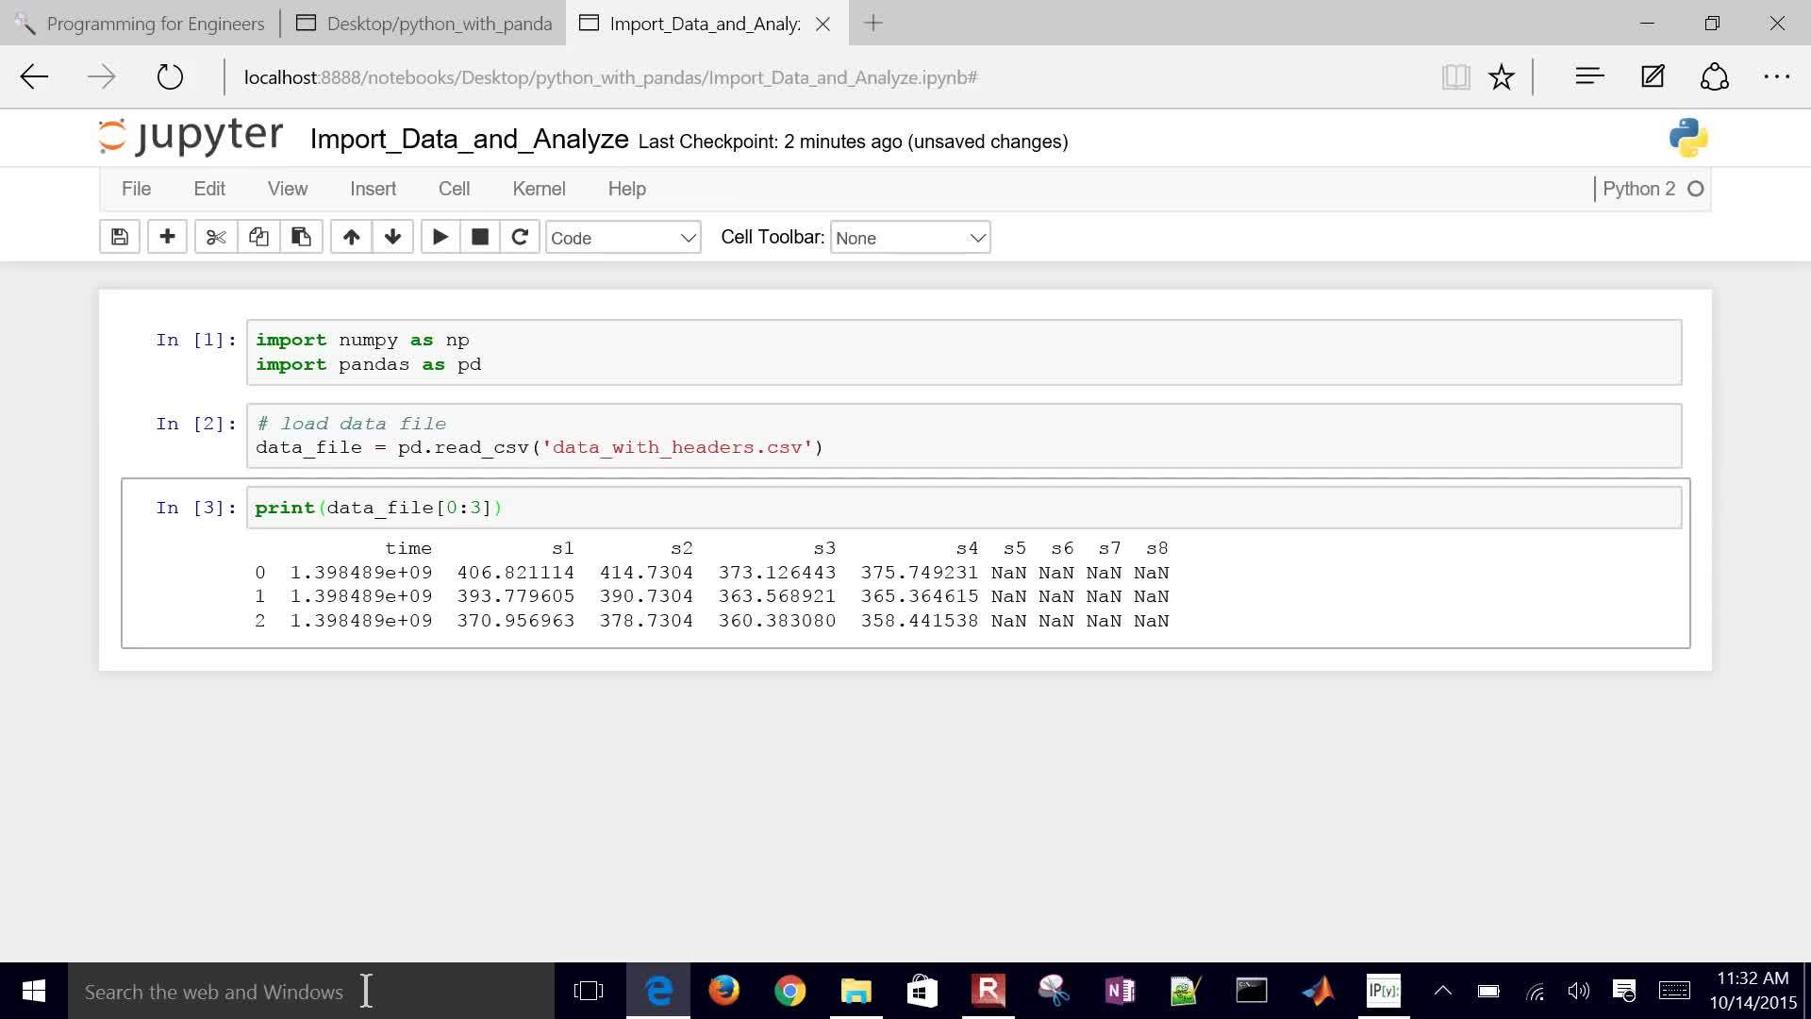Viewport: 1811px width, 1019px height.
Task: Show hidden system tray icons
Action: click(1442, 991)
